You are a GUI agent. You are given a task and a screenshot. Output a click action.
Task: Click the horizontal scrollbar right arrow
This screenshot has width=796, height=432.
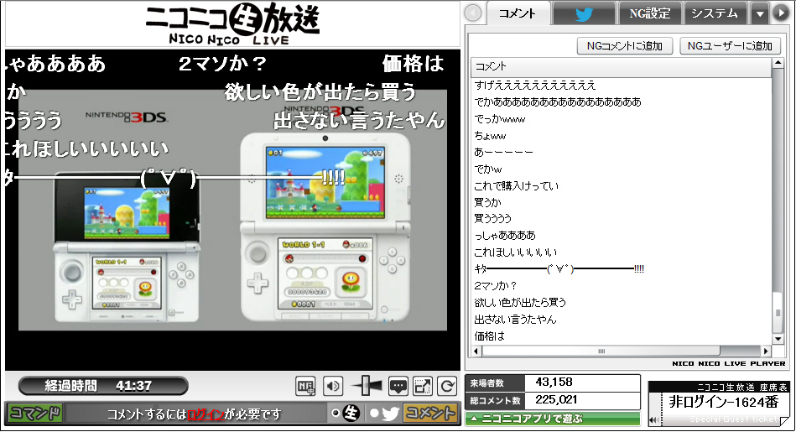pyautogui.click(x=766, y=351)
